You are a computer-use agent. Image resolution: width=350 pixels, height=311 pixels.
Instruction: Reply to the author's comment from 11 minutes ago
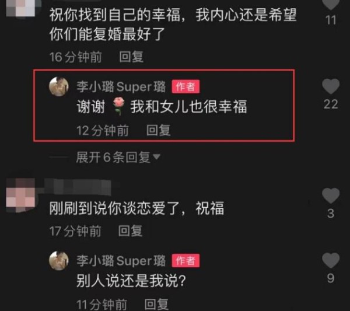pyautogui.click(x=156, y=304)
